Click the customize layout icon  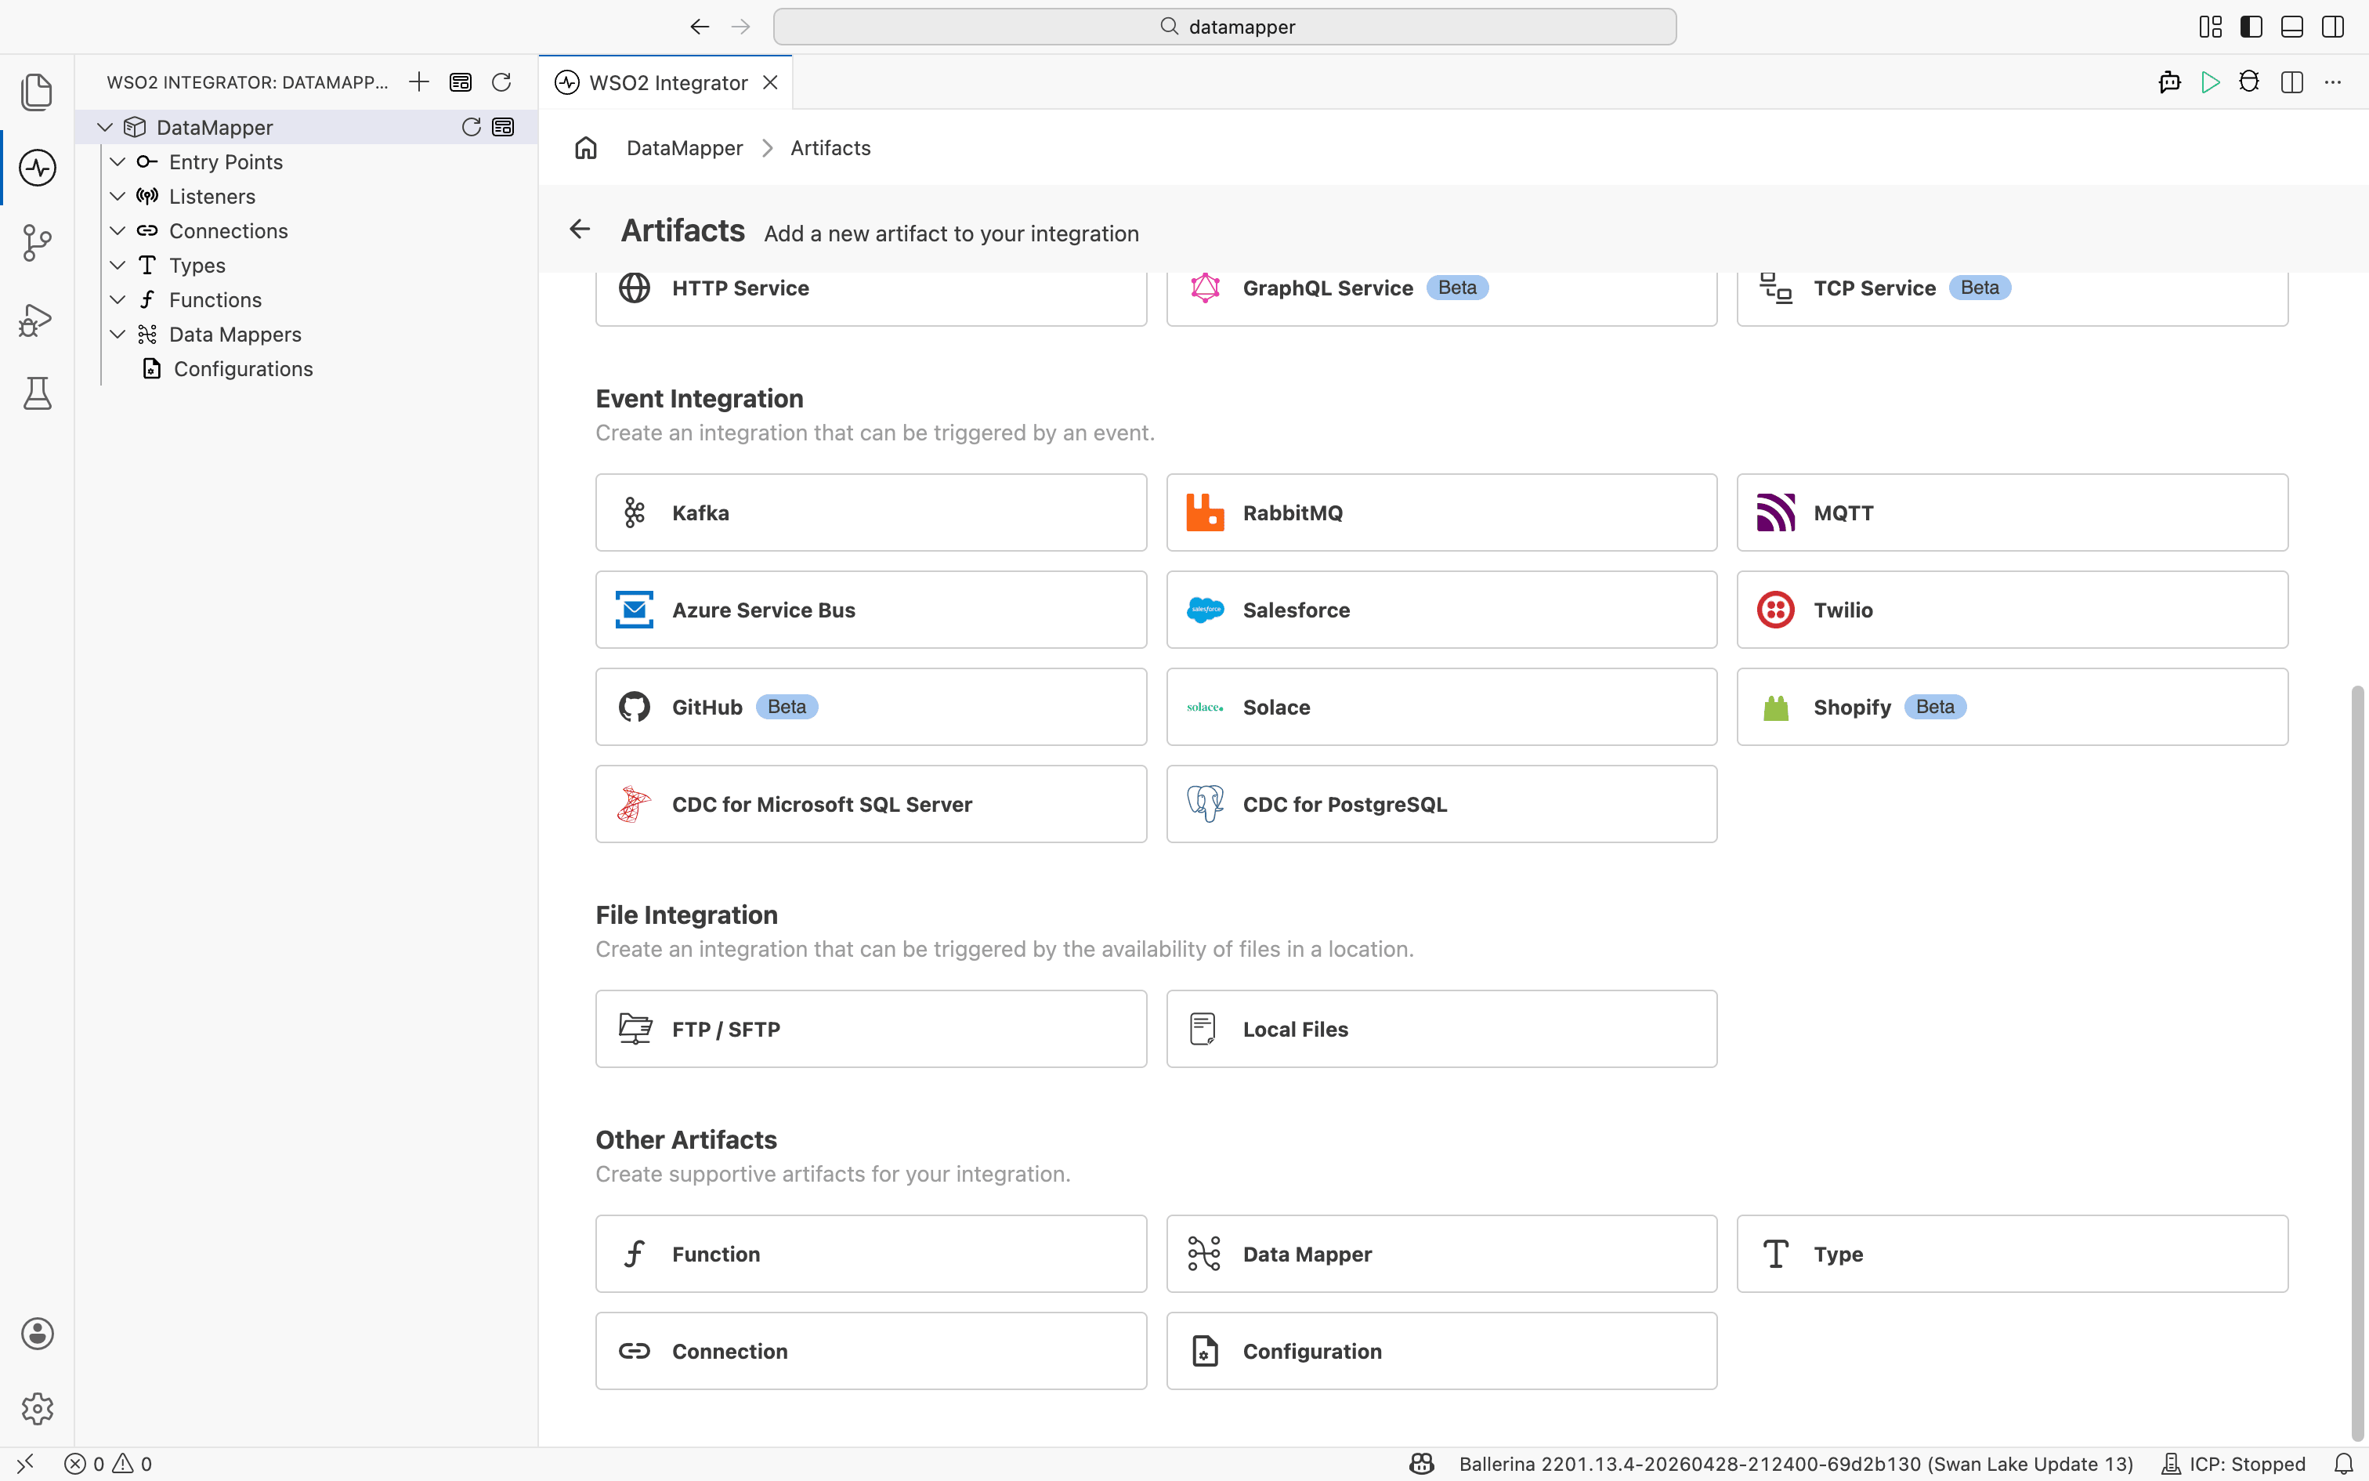[x=2211, y=27]
